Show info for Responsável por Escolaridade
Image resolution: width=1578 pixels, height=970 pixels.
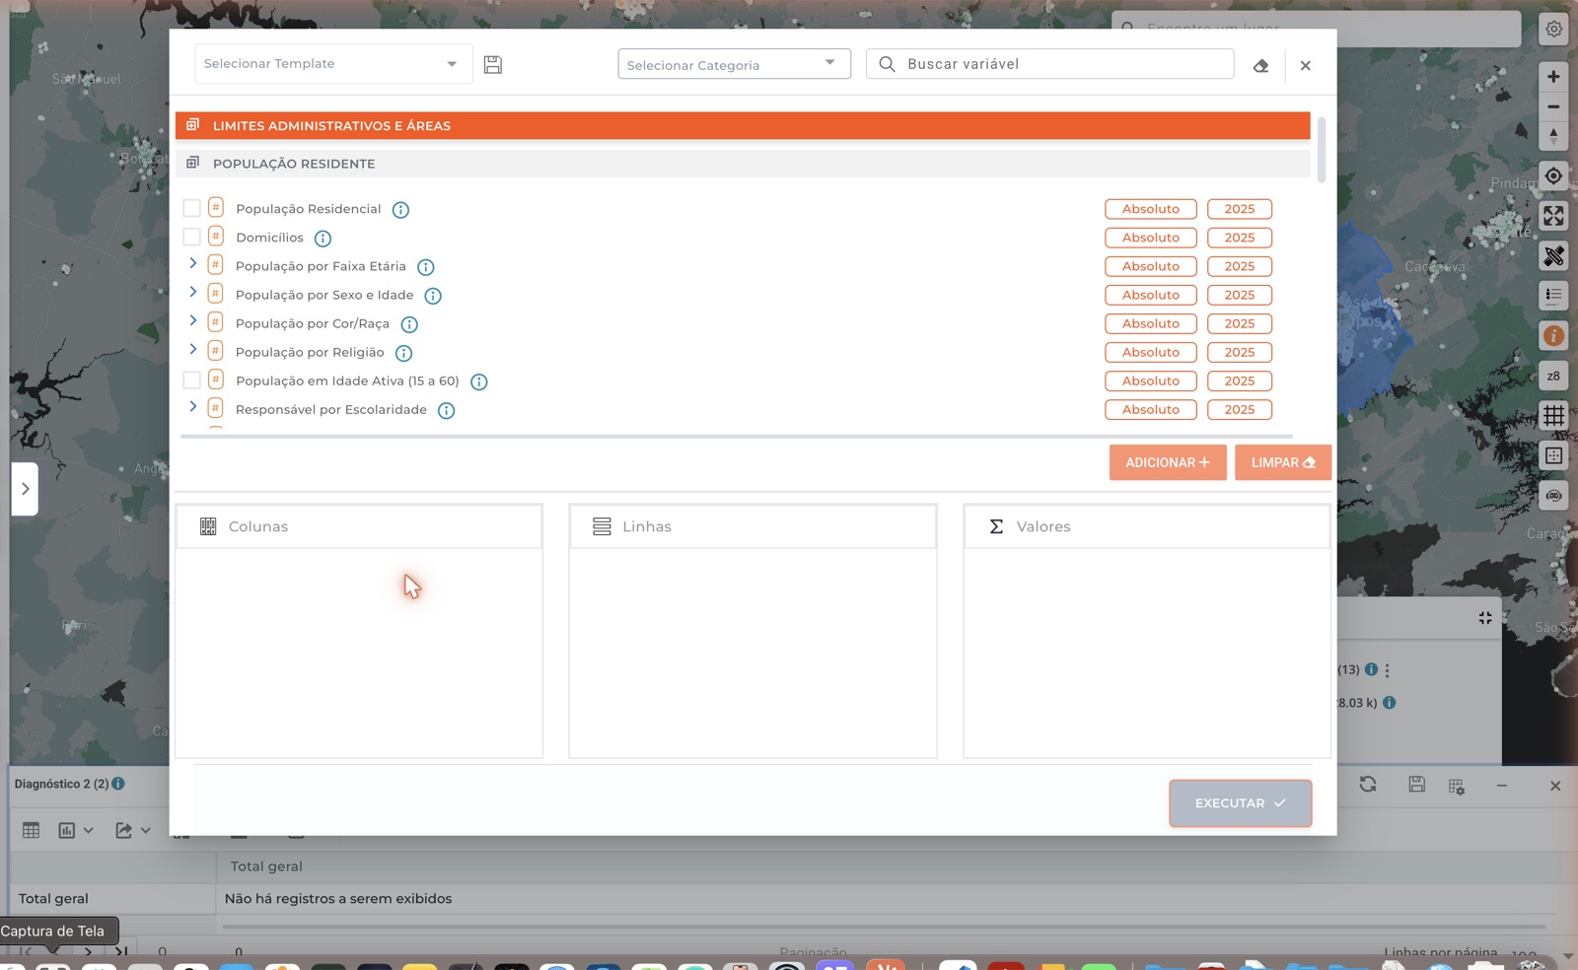pos(446,410)
